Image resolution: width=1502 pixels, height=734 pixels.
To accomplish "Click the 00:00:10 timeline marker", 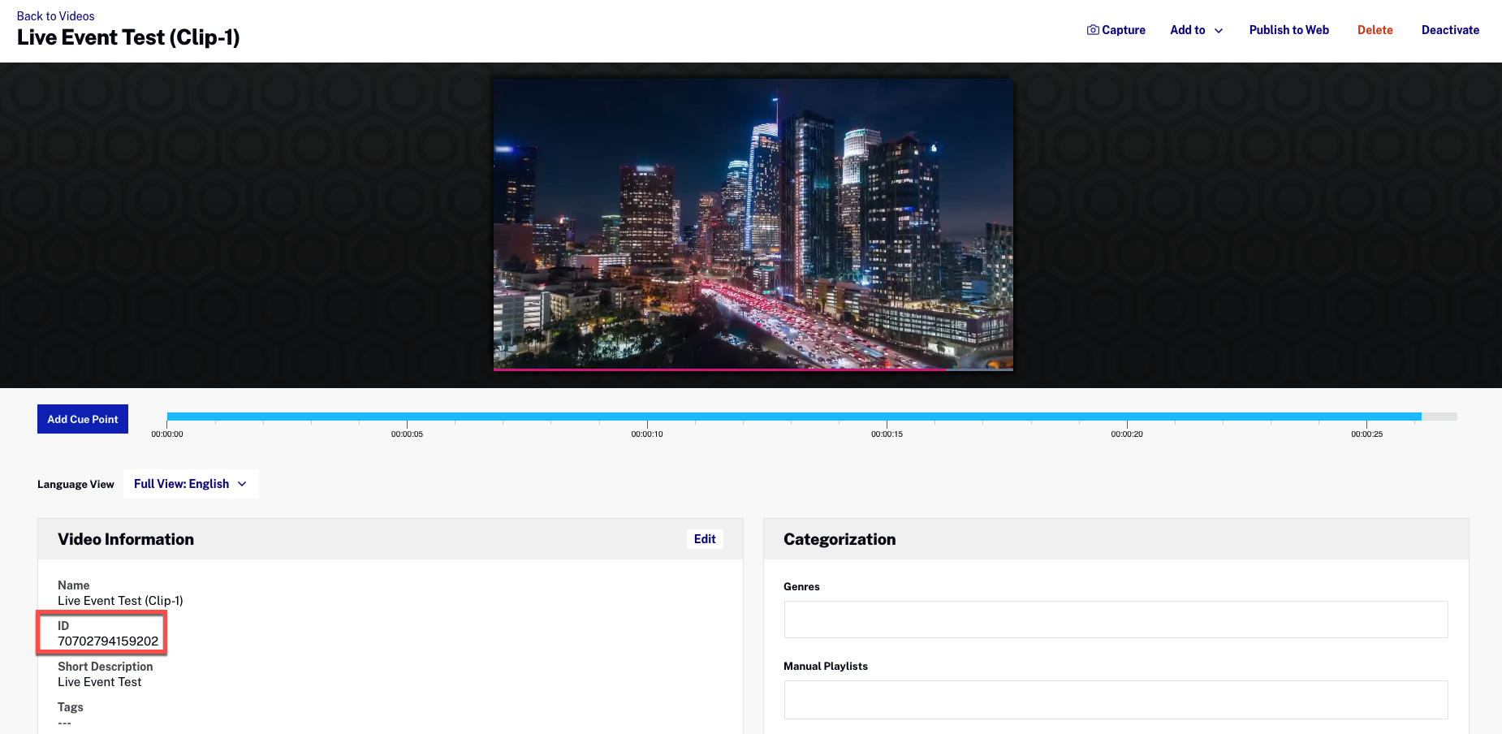I will [647, 434].
